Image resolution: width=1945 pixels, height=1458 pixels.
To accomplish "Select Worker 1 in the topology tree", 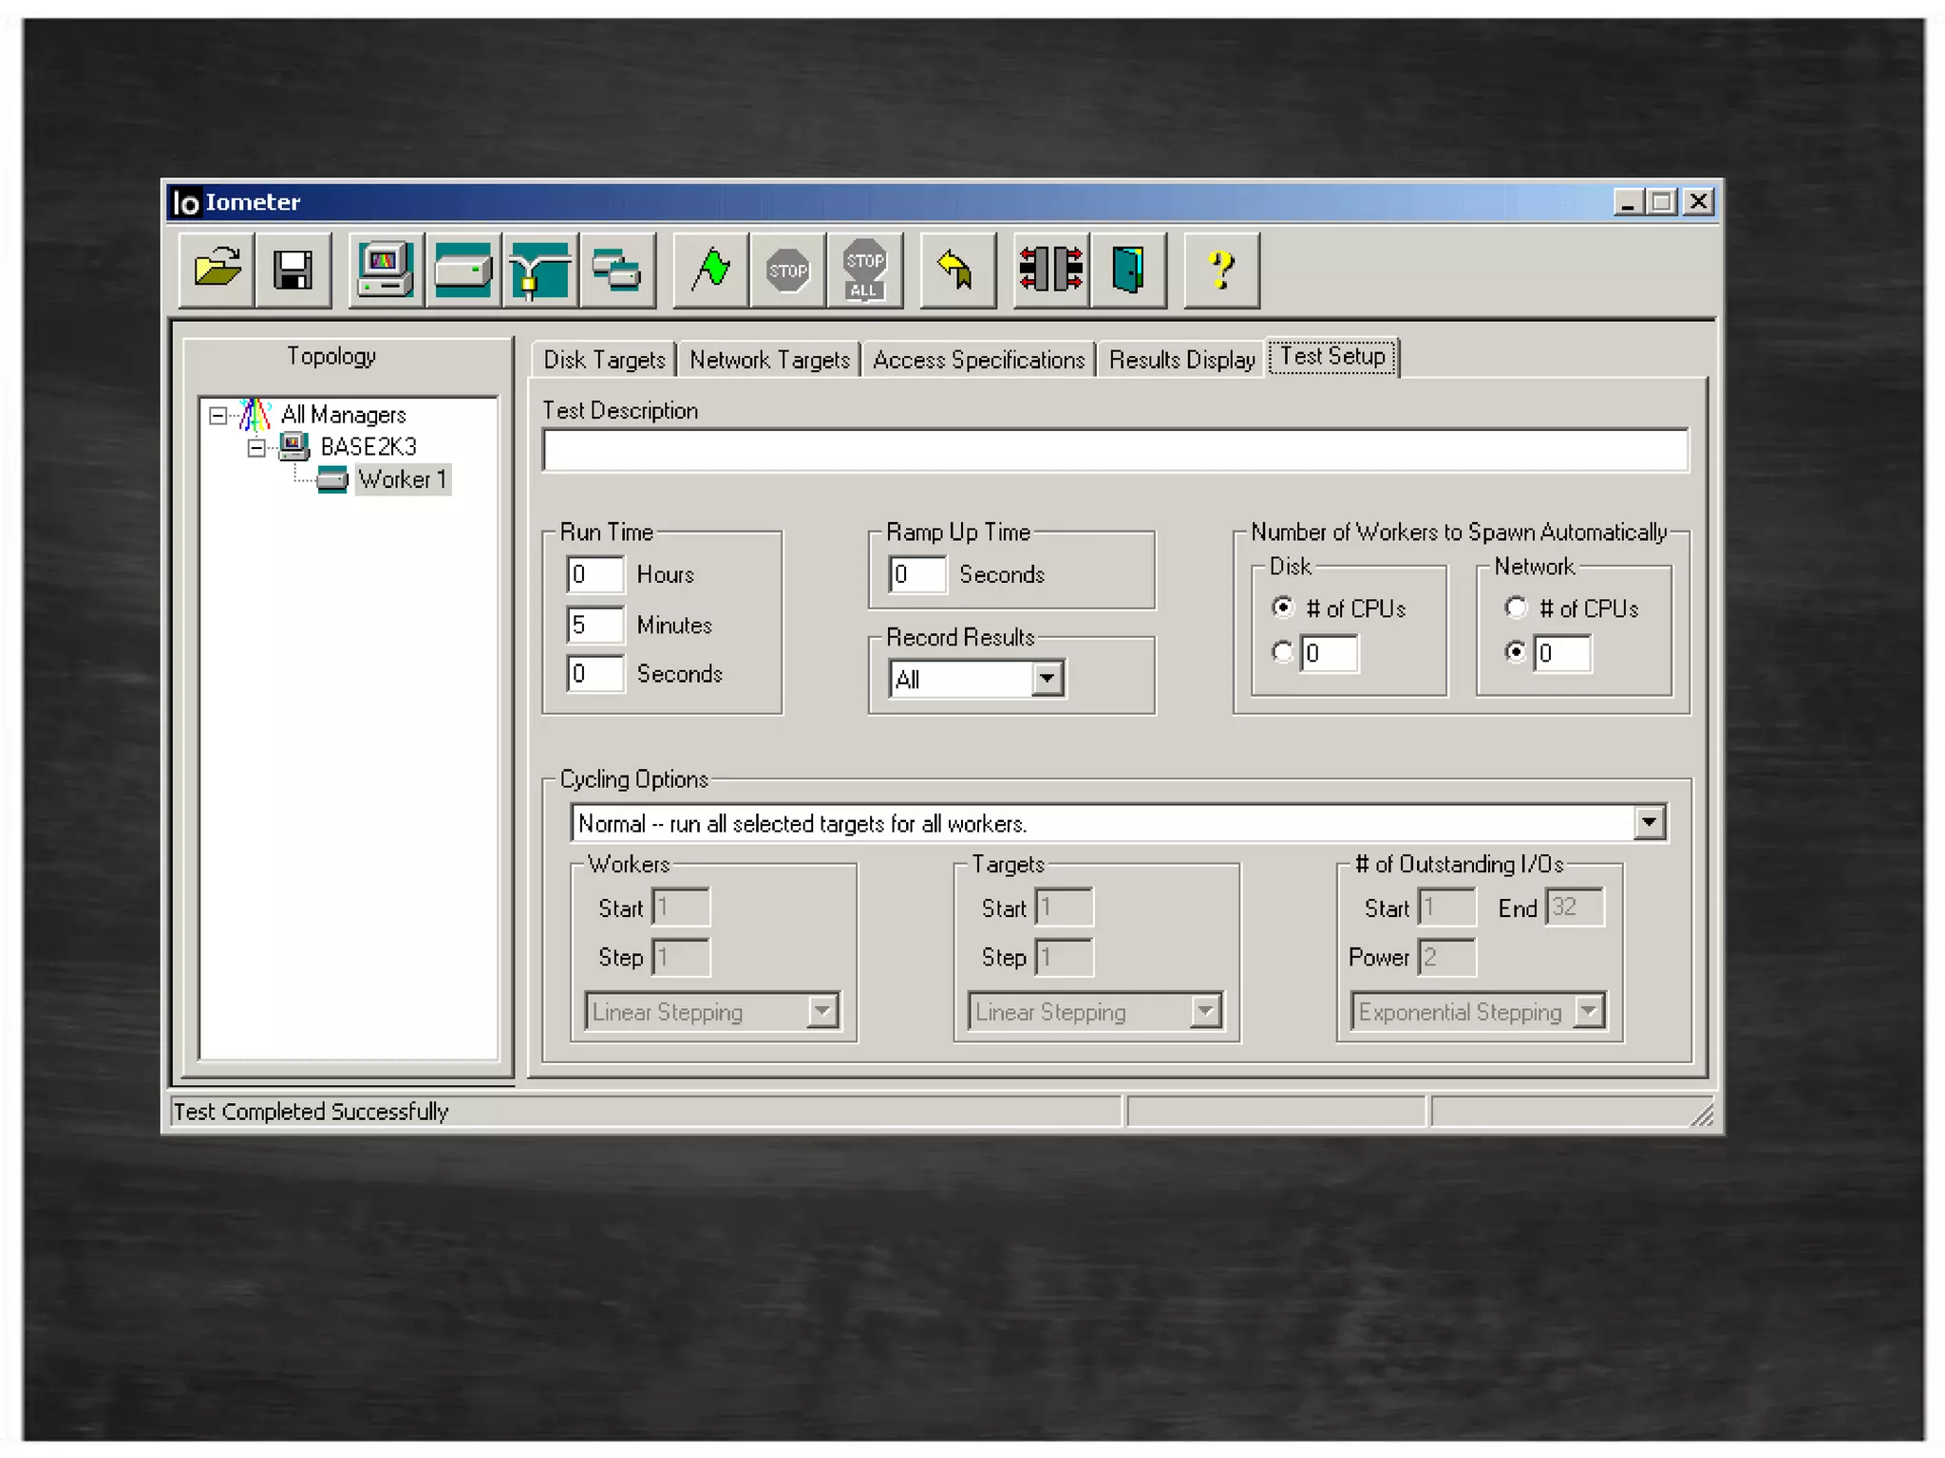I will point(402,479).
